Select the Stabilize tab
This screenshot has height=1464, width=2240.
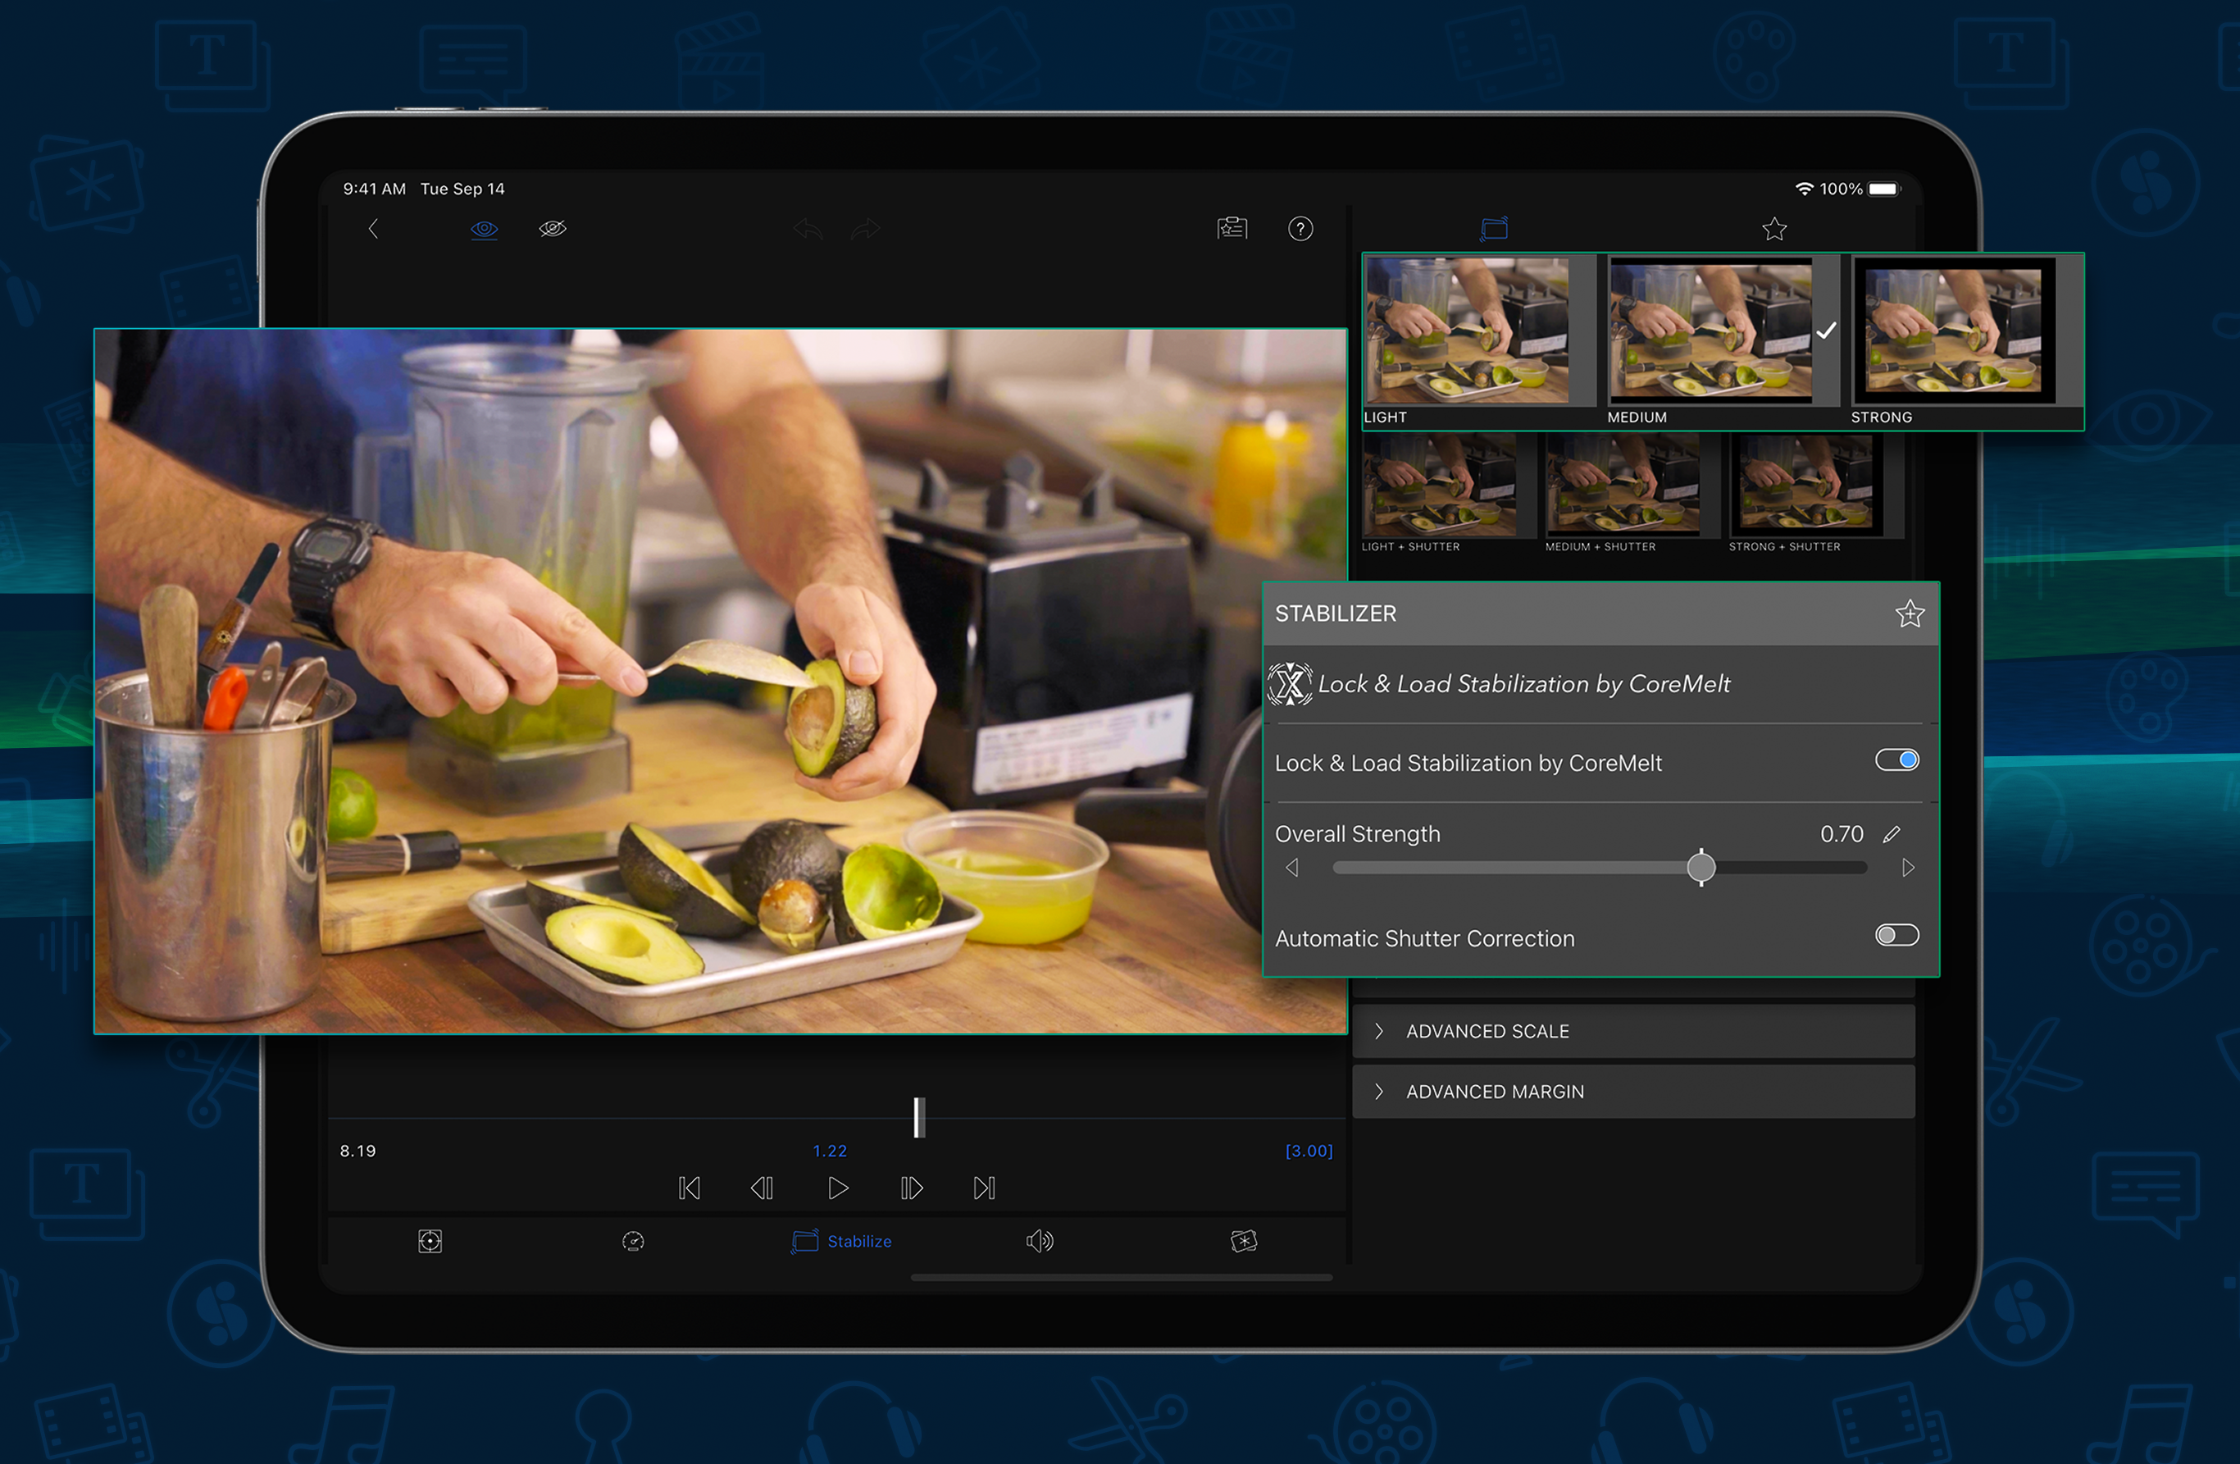841,1241
